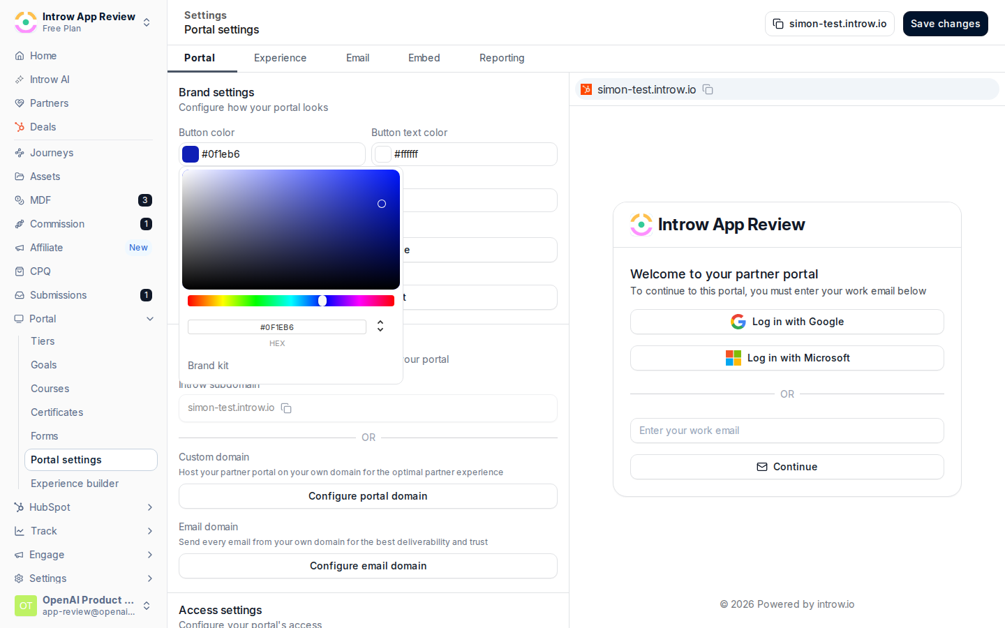The image size is (1005, 628).
Task: Click the MDF count badge '3'
Action: click(x=145, y=200)
